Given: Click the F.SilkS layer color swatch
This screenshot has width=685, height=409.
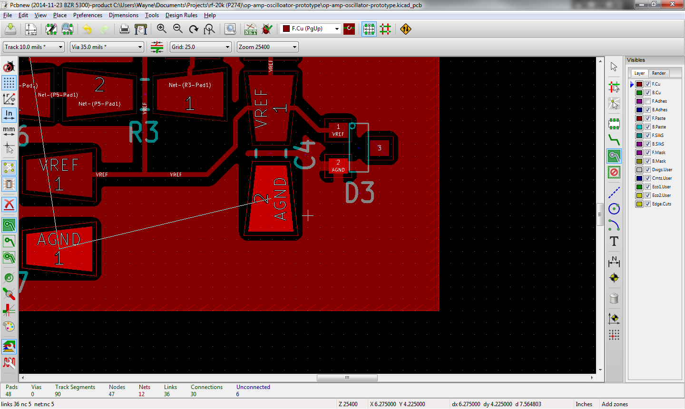Looking at the screenshot, I should [x=639, y=136].
